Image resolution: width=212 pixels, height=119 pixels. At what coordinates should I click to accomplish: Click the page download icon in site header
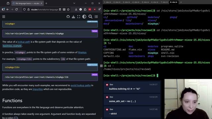tap(74, 17)
